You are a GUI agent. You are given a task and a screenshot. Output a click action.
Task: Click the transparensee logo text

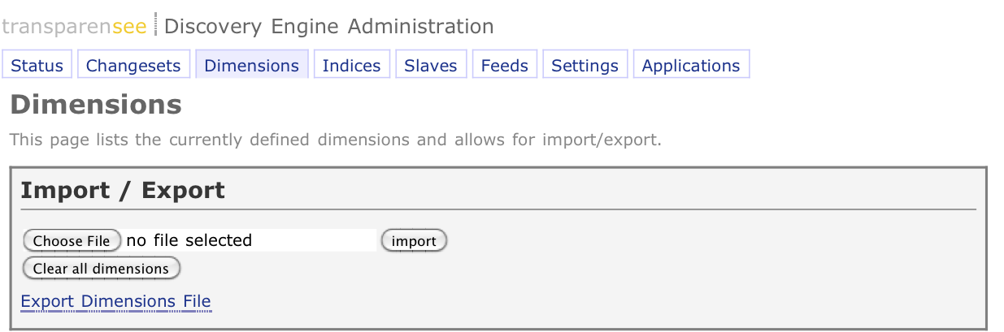(75, 26)
